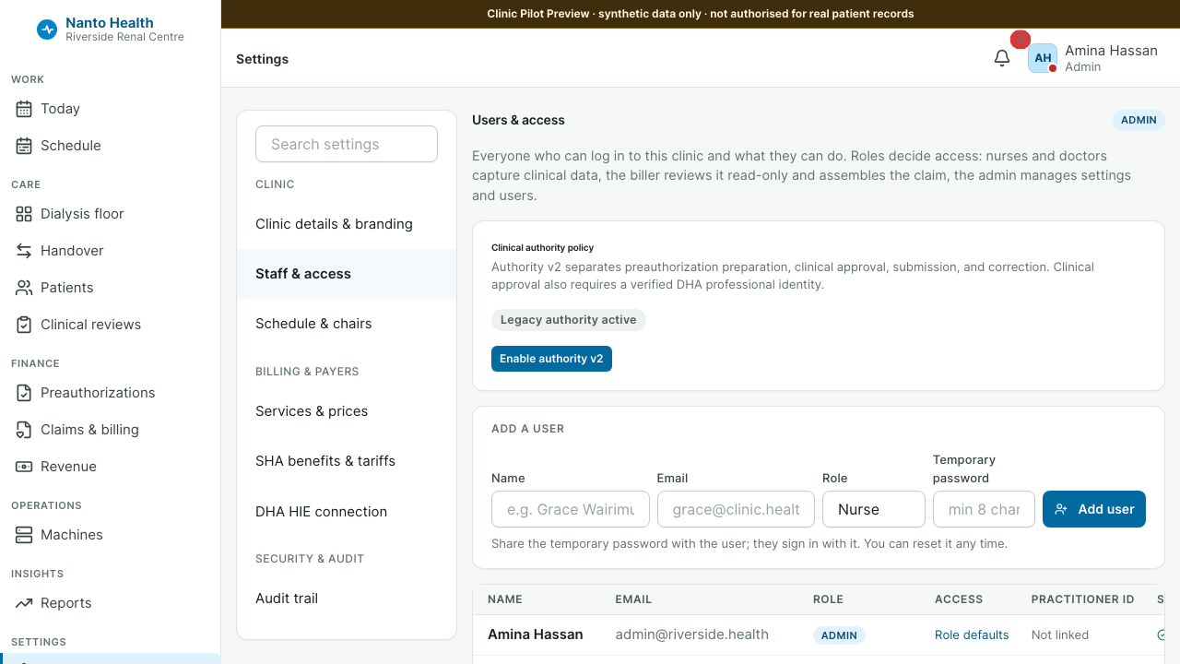Open Clinic details & branding settings
Screen dimensions: 1180x664
(x=347, y=224)
